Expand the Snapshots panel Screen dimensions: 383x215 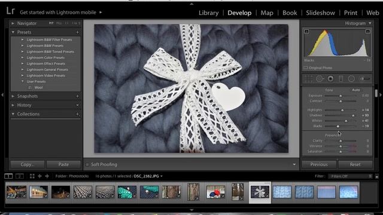point(13,96)
